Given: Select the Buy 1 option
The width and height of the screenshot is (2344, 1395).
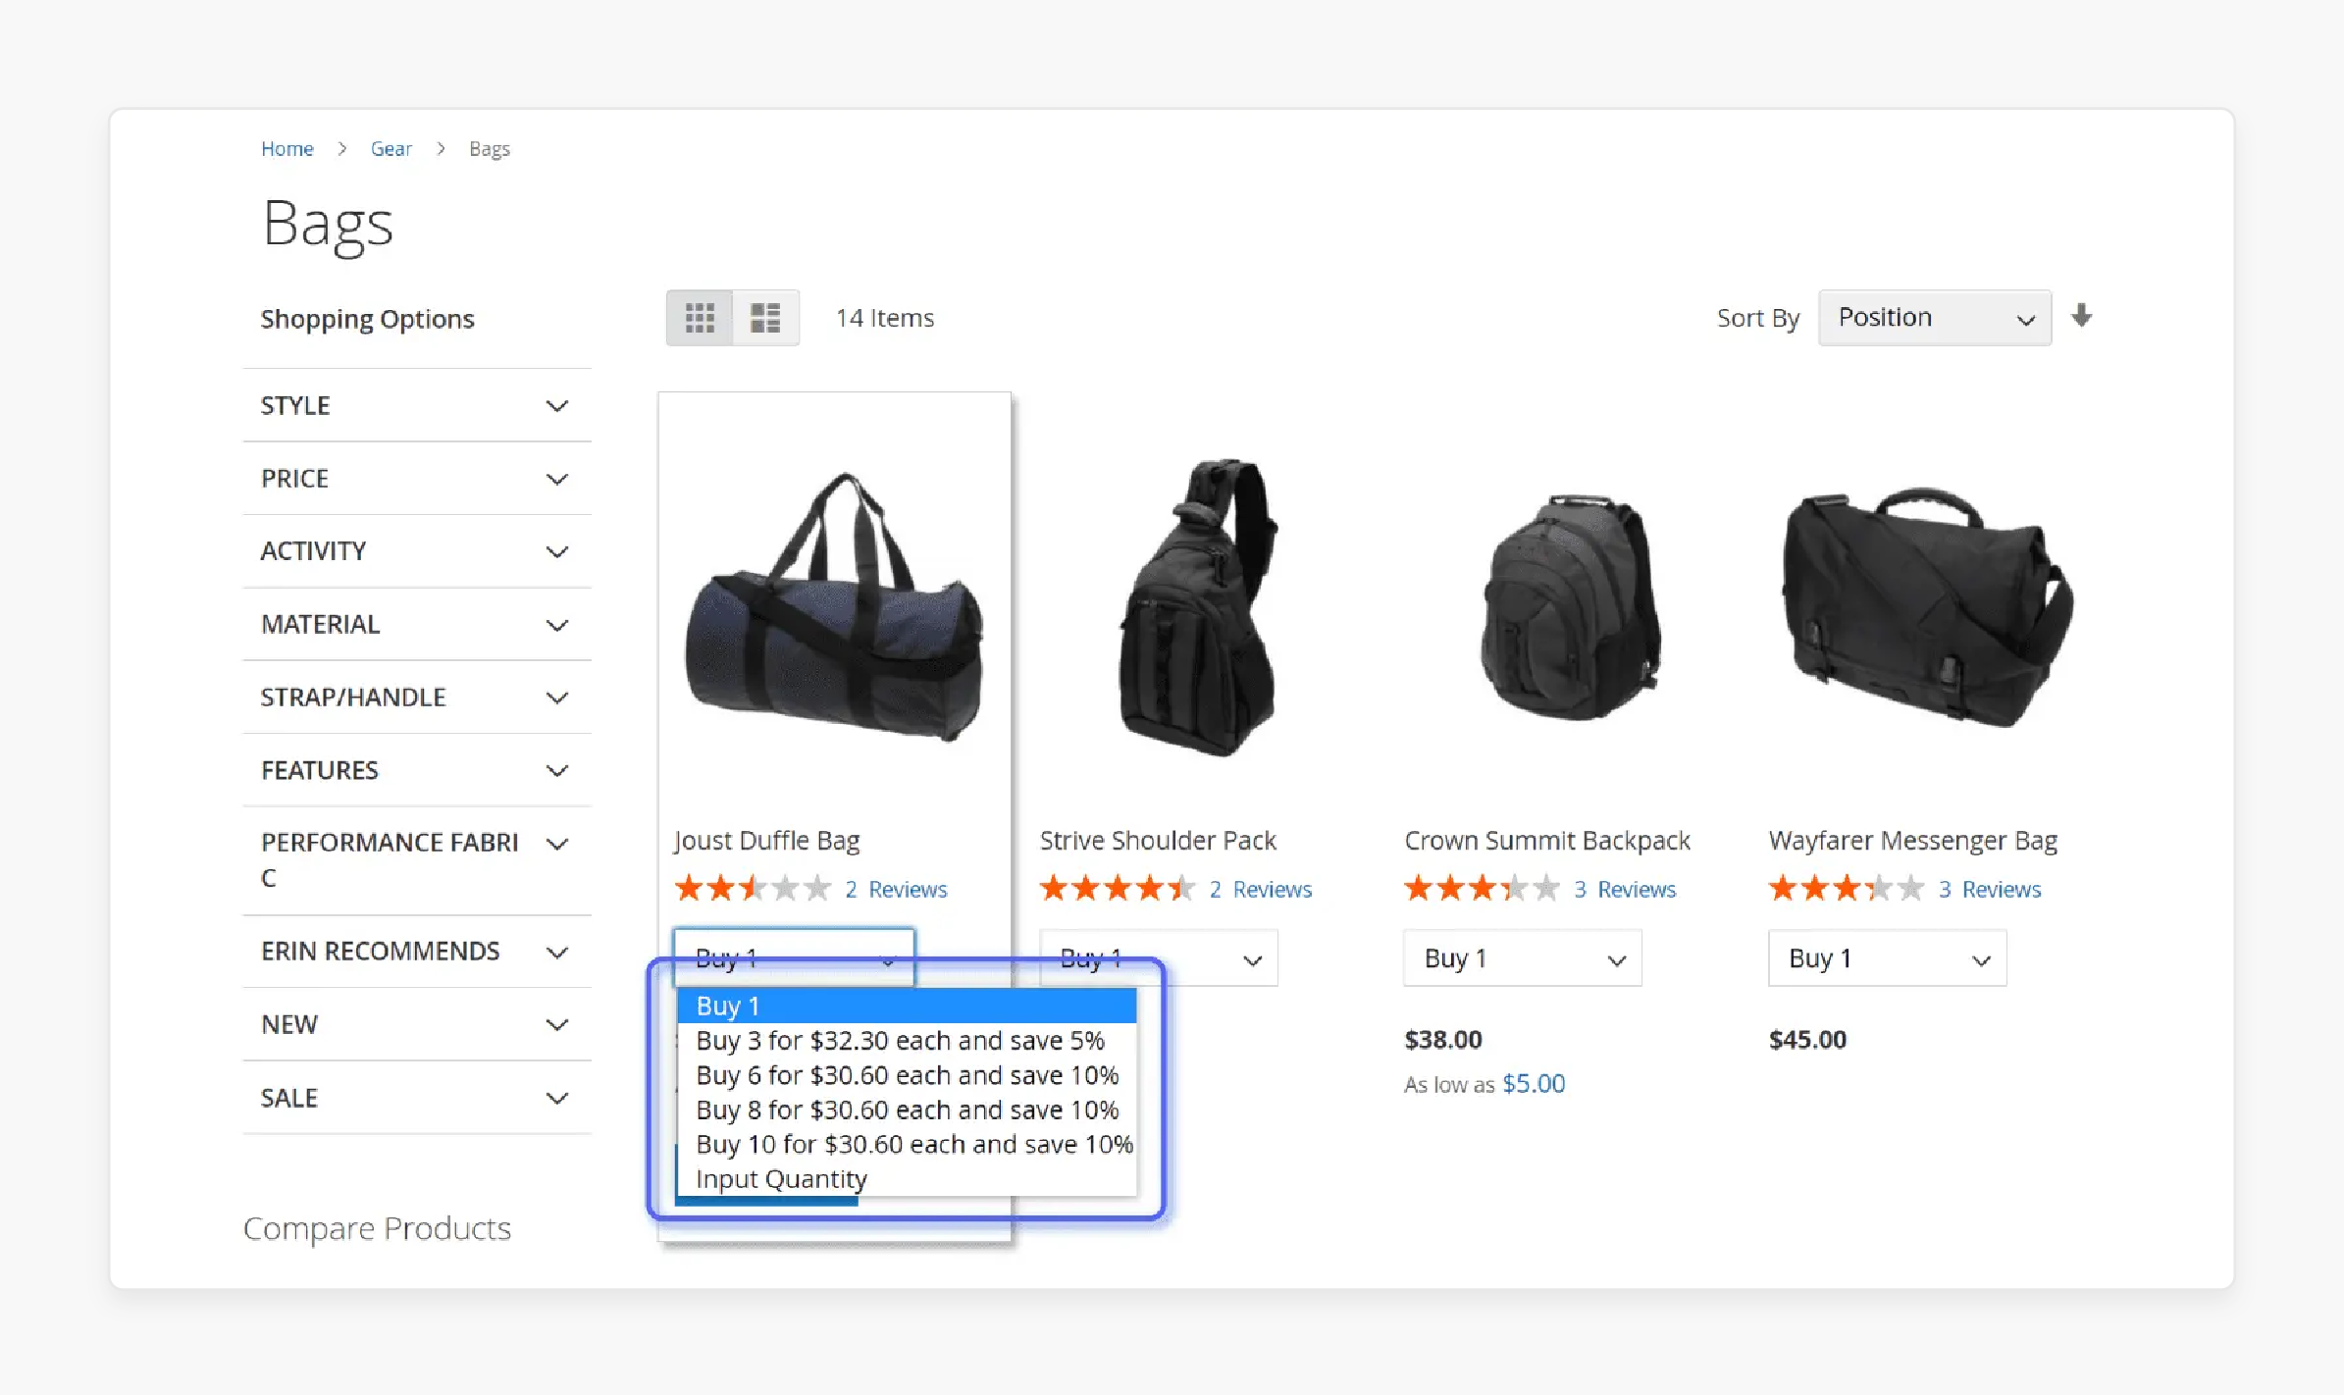Looking at the screenshot, I should pos(907,1006).
